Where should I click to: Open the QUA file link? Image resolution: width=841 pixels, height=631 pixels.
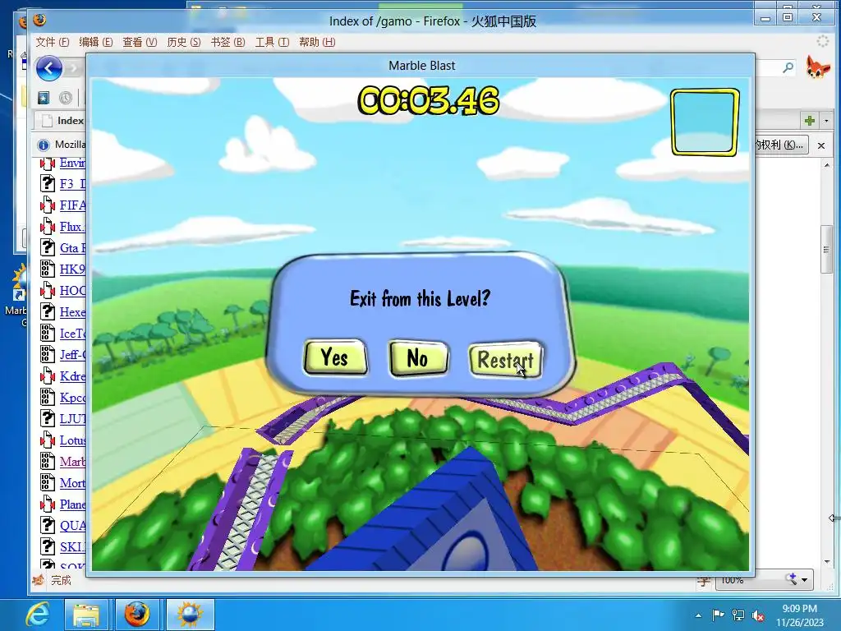[x=72, y=526]
